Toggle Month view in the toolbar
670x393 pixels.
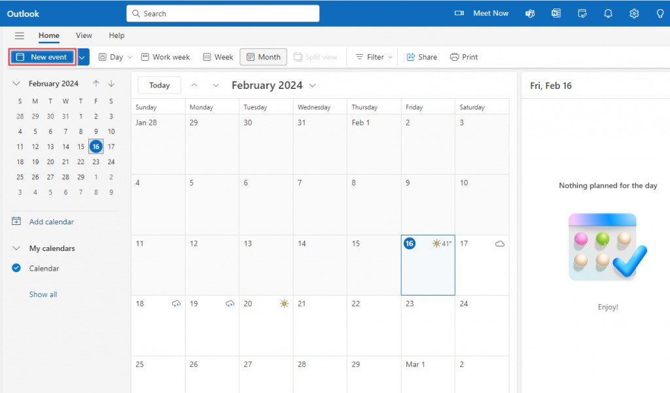pos(263,57)
